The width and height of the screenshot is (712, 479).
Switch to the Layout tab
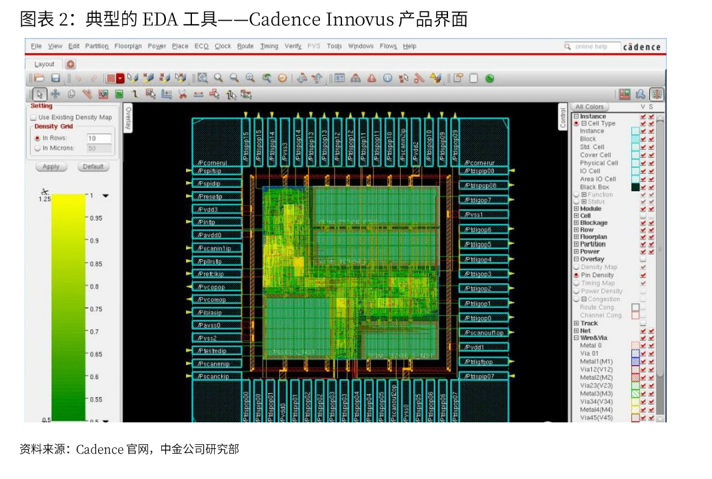[x=44, y=64]
